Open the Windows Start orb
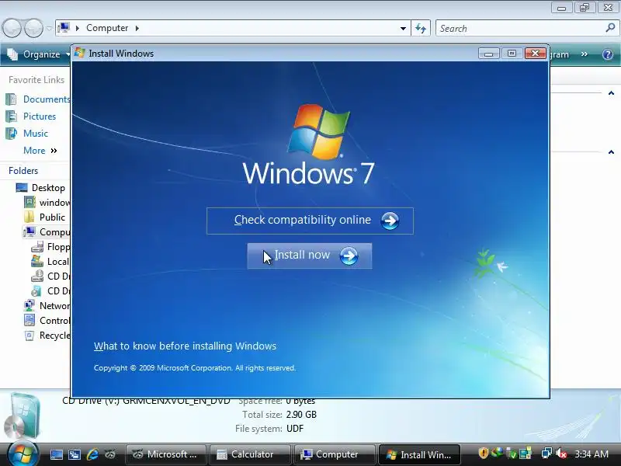This screenshot has width=621, height=466. coord(23,454)
